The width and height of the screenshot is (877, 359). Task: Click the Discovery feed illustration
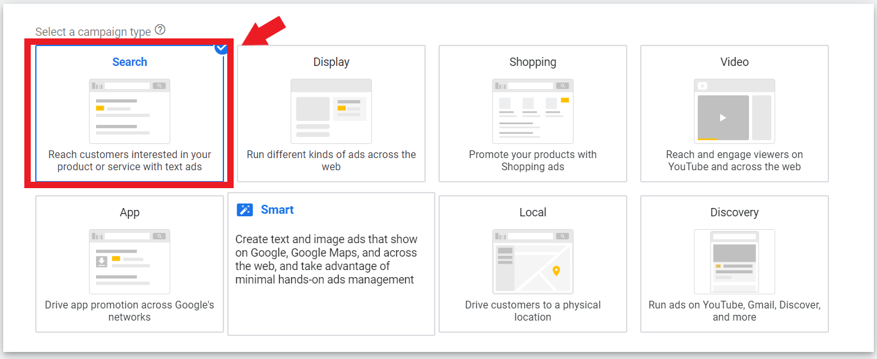[x=734, y=262]
